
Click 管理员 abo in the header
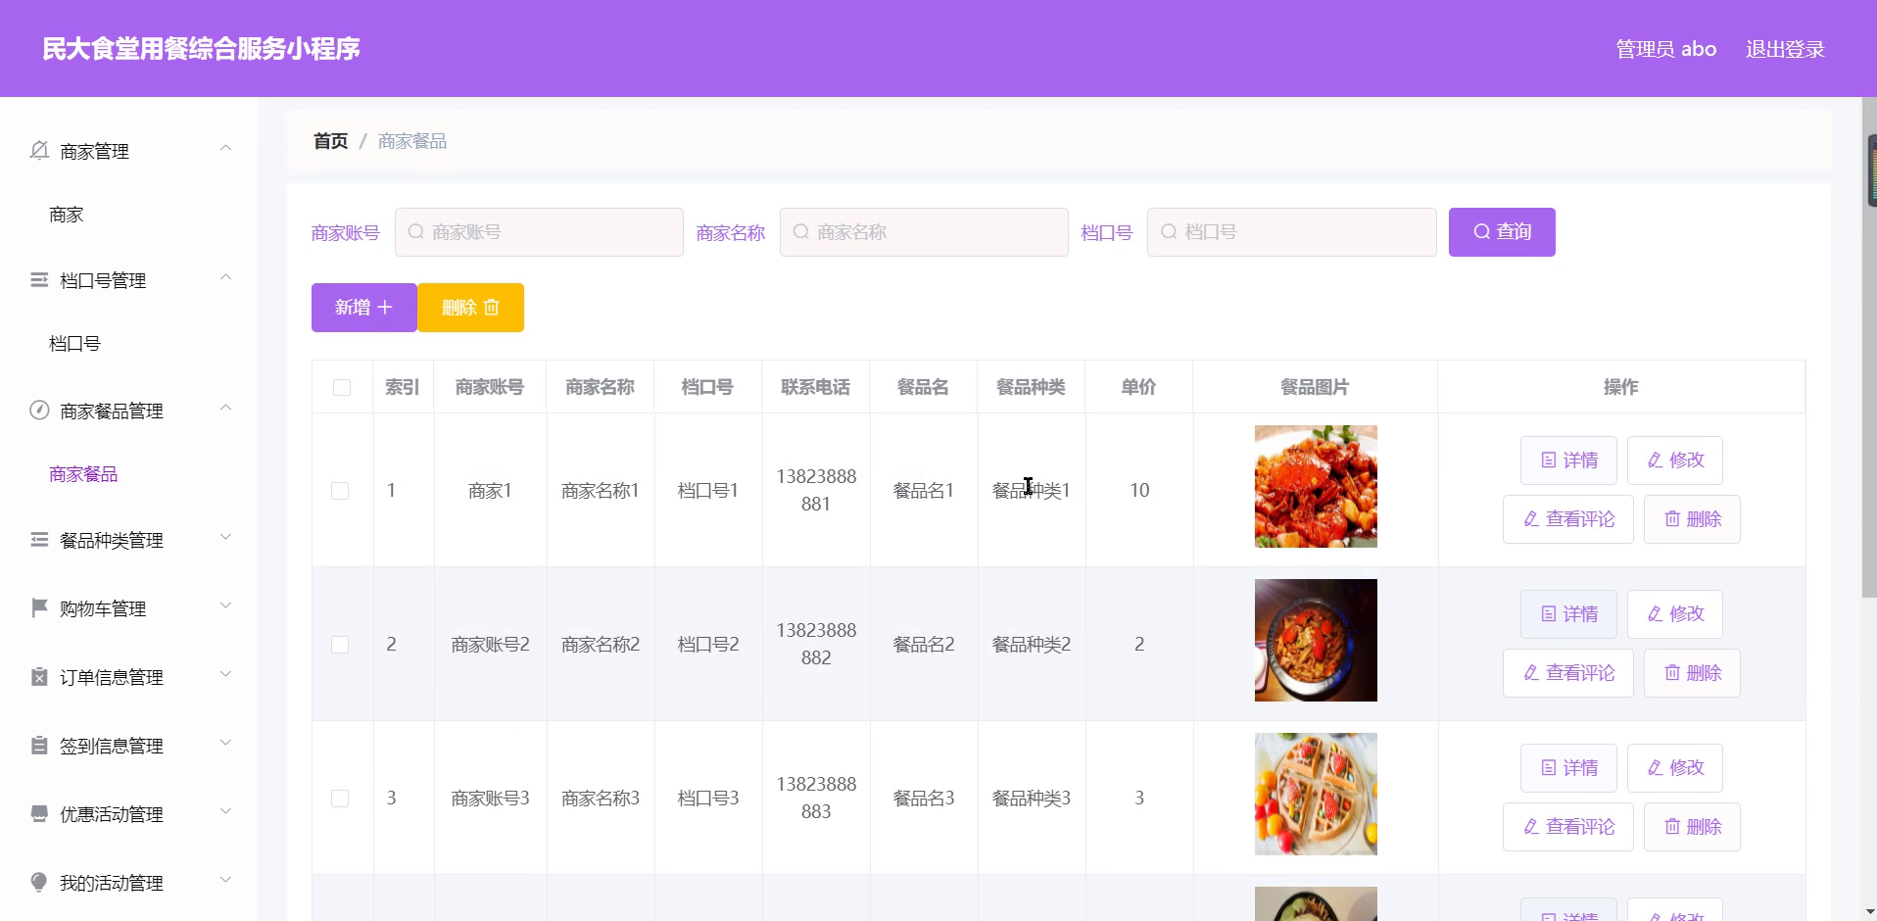click(1665, 49)
